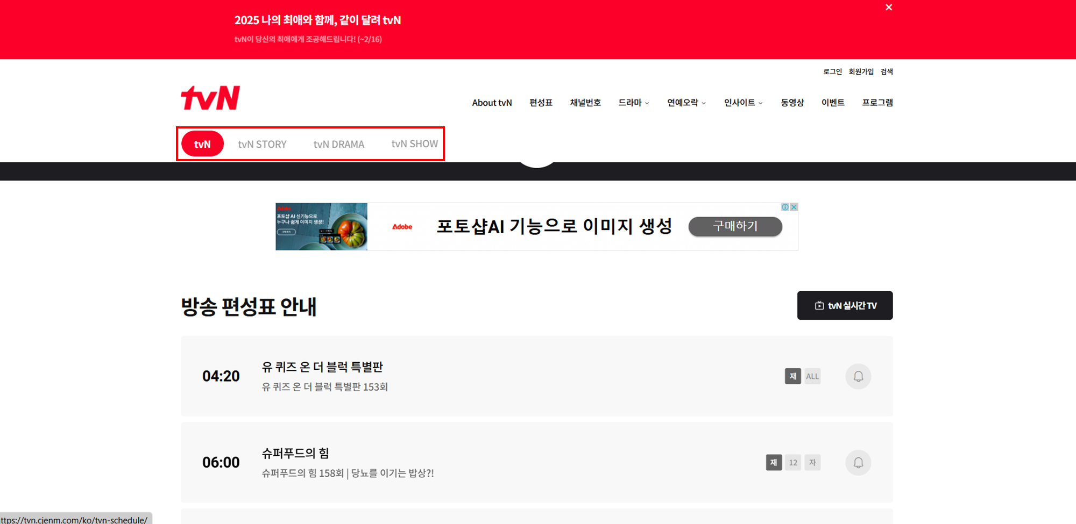1076x524 pixels.
Task: Switch to the tvN DRAMA tab
Action: point(339,143)
